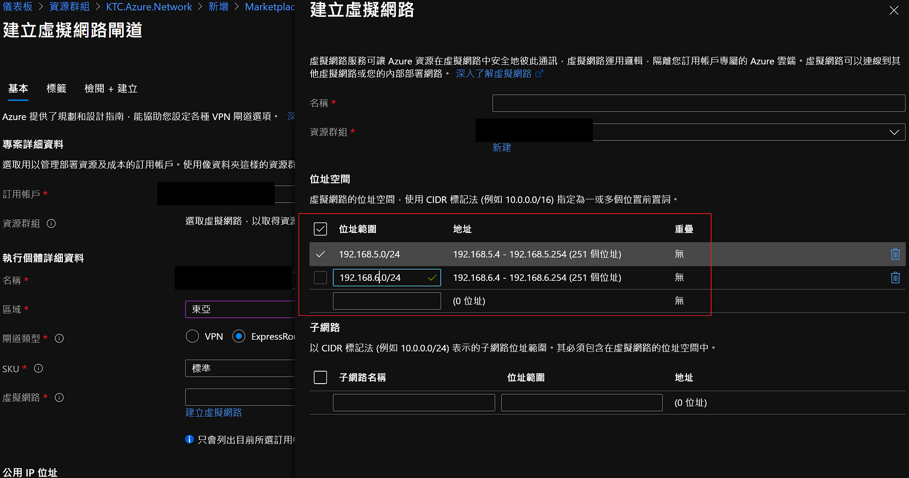Uncheck the 192.168.5.0/24 address range
The image size is (909, 478).
[320, 254]
